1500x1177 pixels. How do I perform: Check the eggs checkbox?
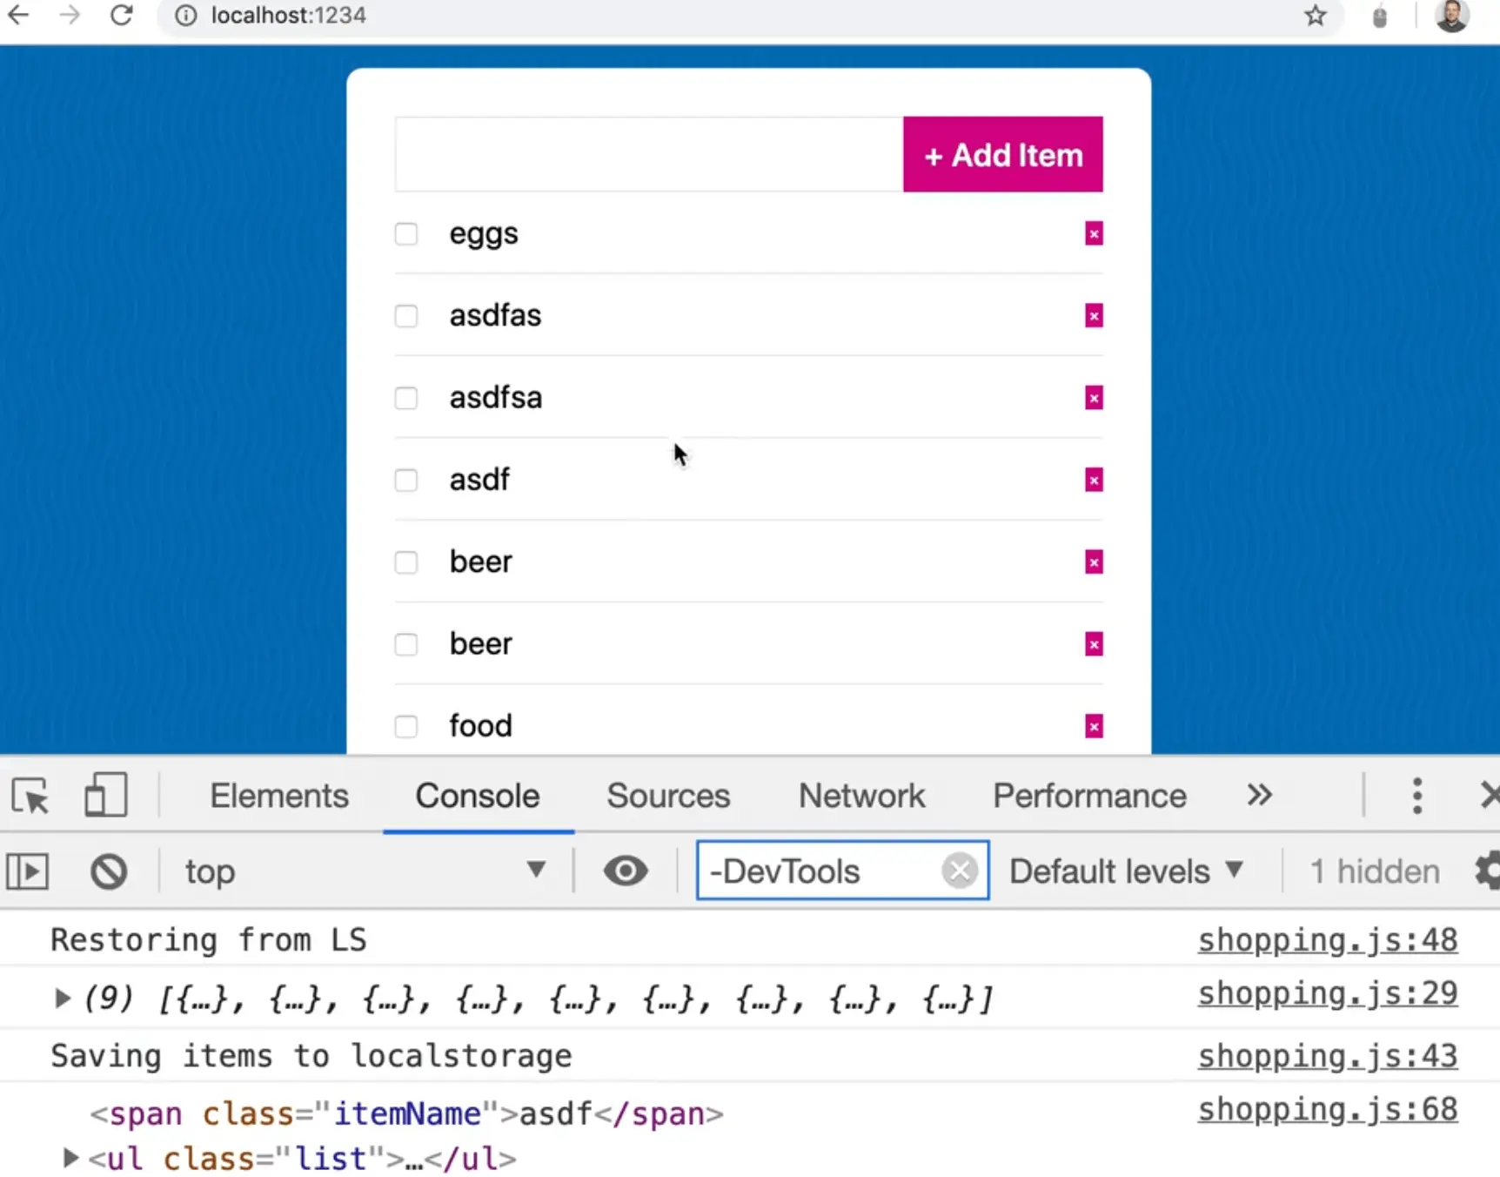[406, 234]
